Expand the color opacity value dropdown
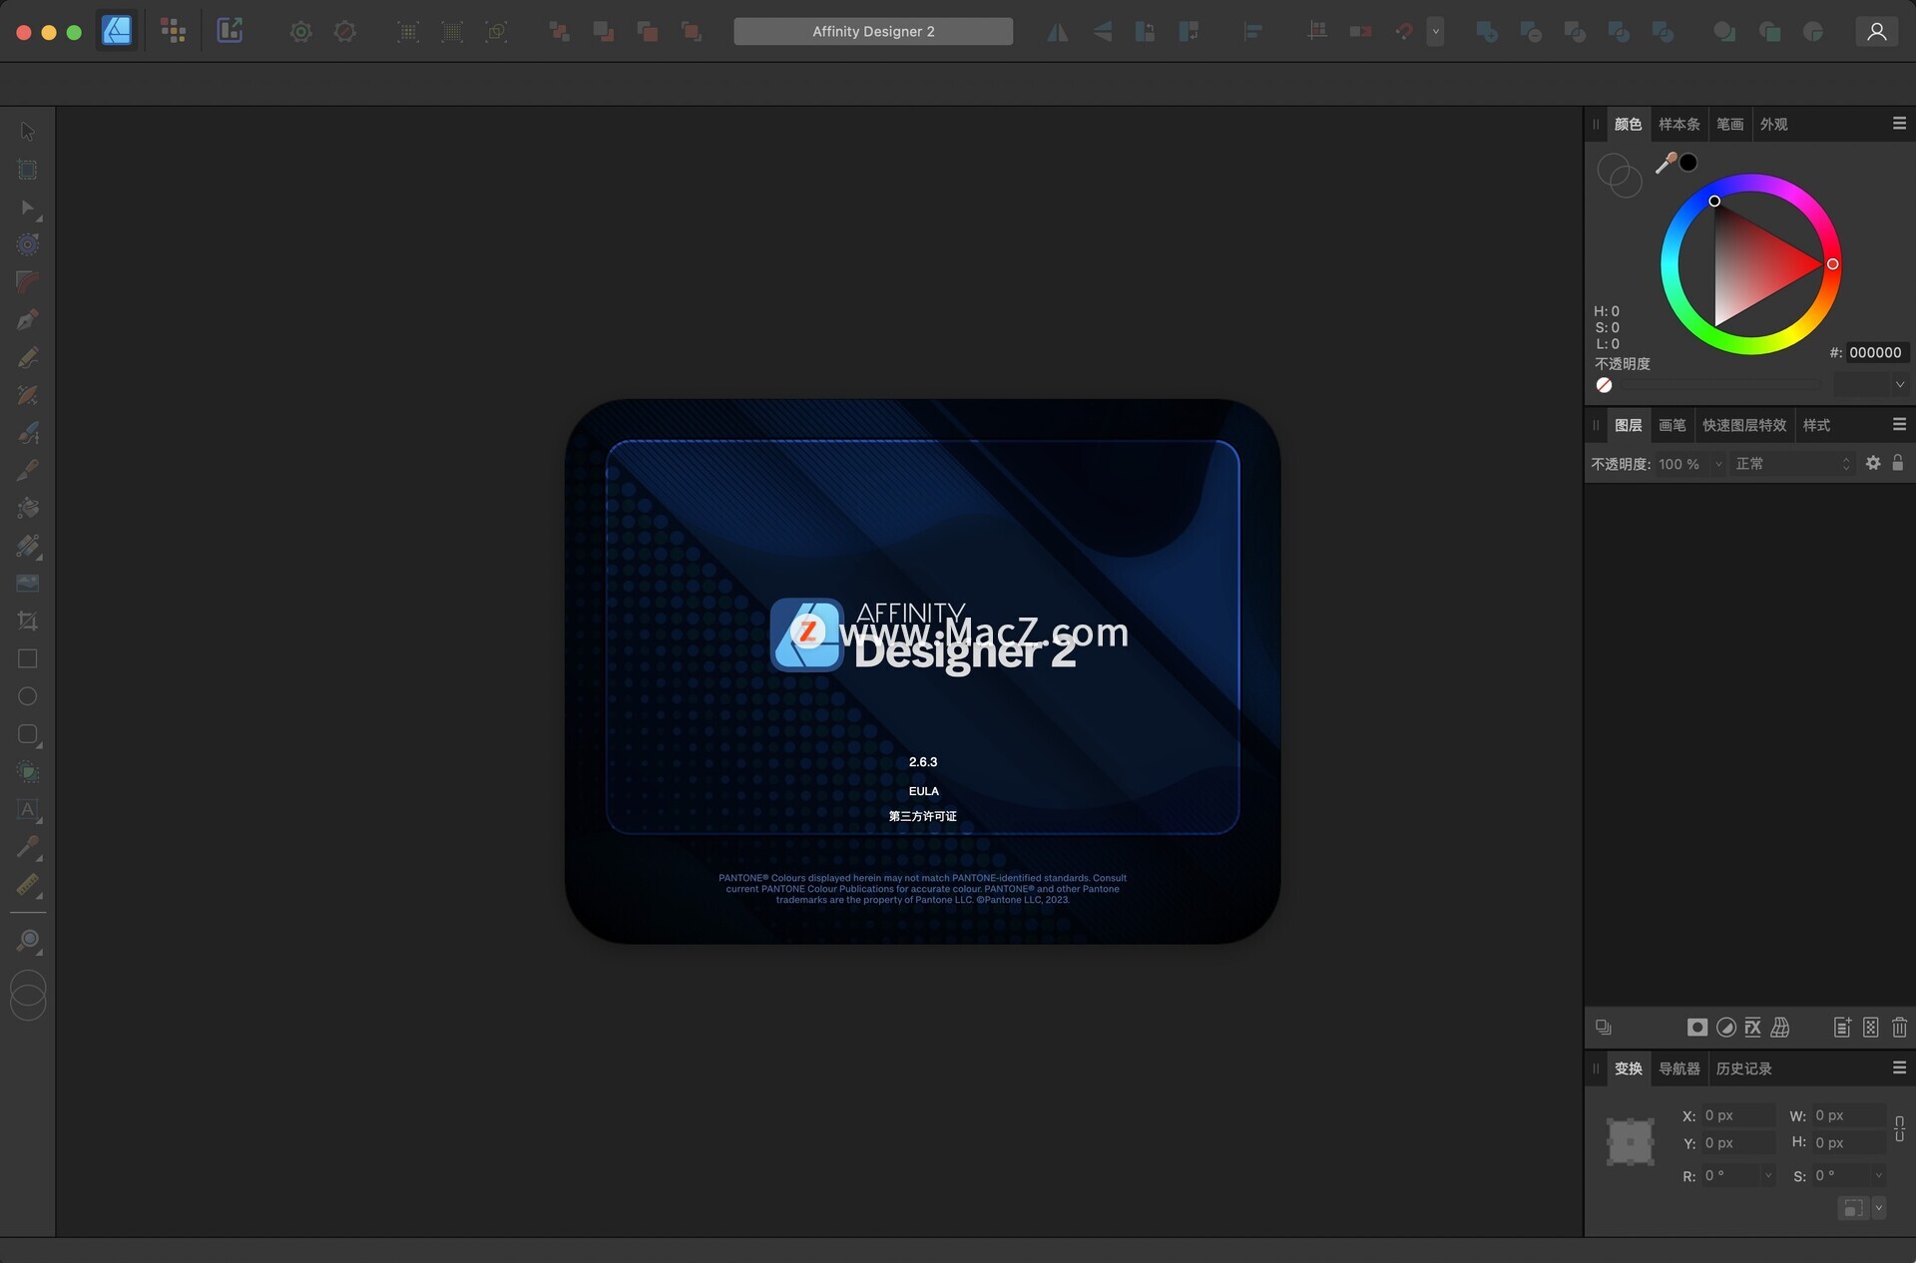1916x1263 pixels. tap(1899, 384)
